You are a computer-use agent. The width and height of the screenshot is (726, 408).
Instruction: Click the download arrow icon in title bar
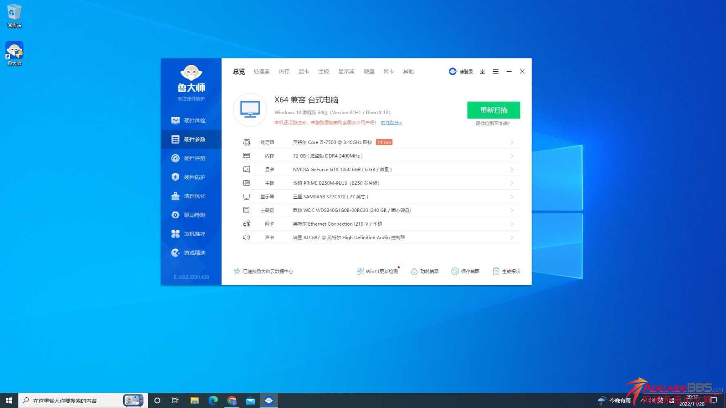click(482, 72)
